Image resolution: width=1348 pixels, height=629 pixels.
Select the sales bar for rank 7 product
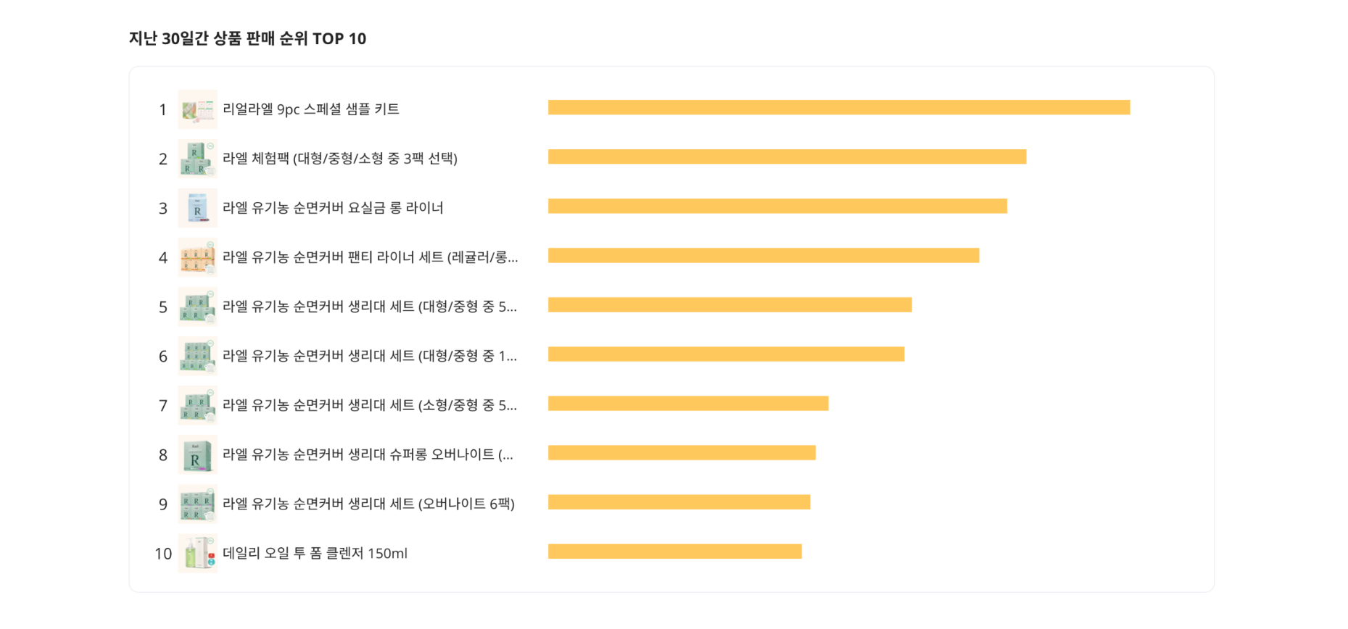[688, 404]
